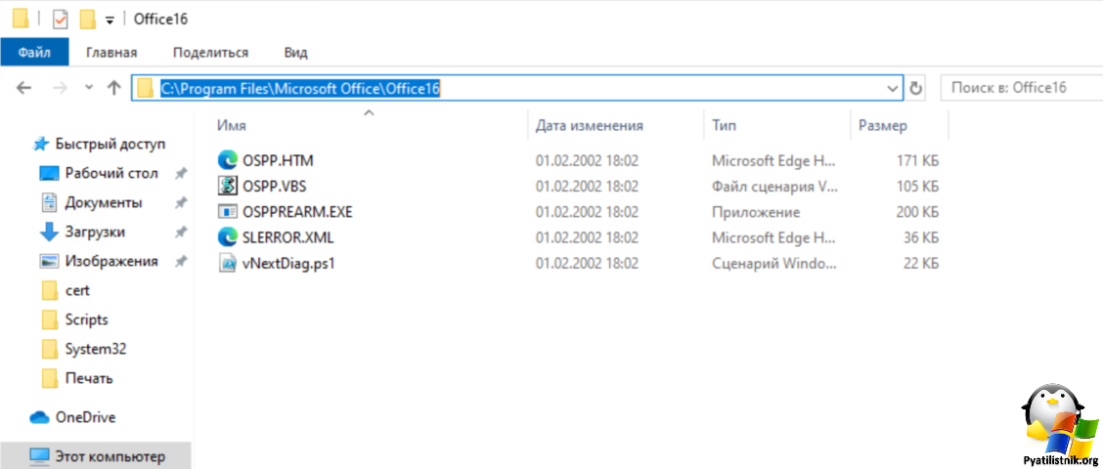The width and height of the screenshot is (1103, 469).
Task: Click the Этот компьютер monitor icon
Action: click(39, 456)
